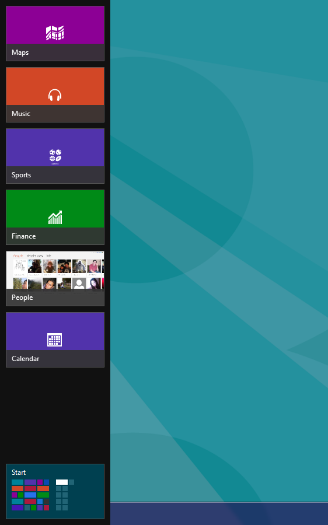The height and width of the screenshot is (525, 328).
Task: Open the Finance chart icon
Action: coord(55,218)
